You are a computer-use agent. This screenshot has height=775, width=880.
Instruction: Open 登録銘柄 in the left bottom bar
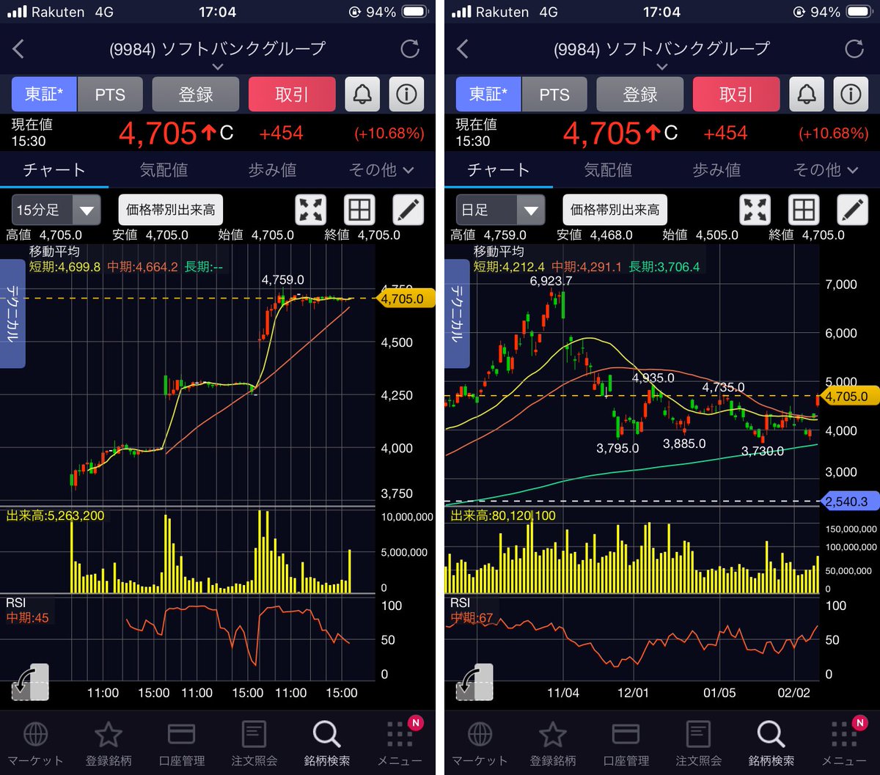(x=109, y=743)
